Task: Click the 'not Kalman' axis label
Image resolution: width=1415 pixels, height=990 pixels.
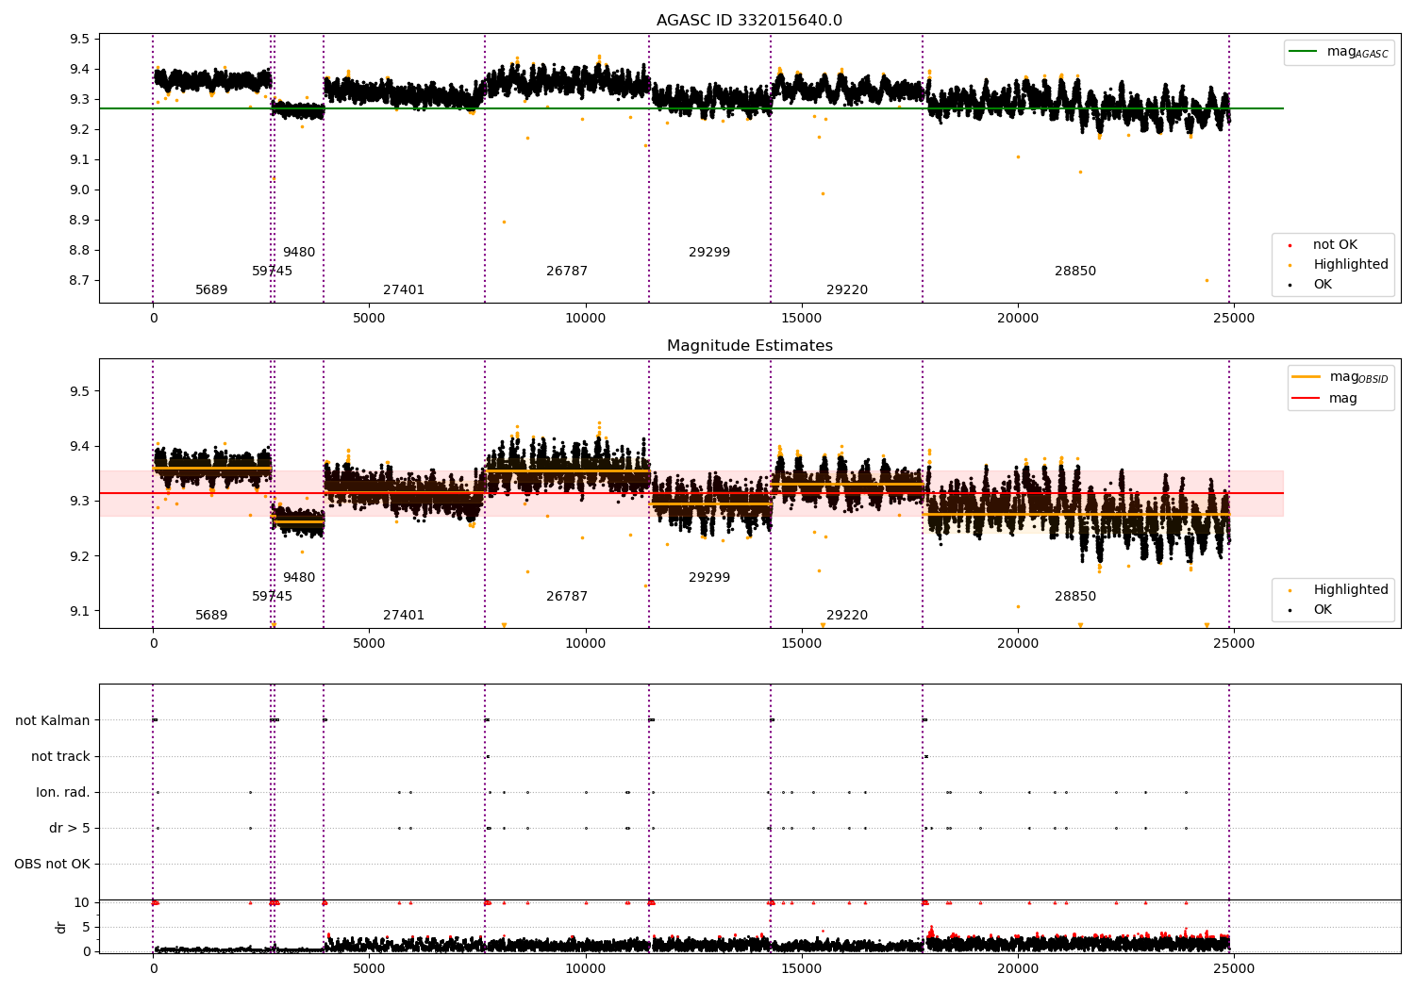Action: (53, 720)
